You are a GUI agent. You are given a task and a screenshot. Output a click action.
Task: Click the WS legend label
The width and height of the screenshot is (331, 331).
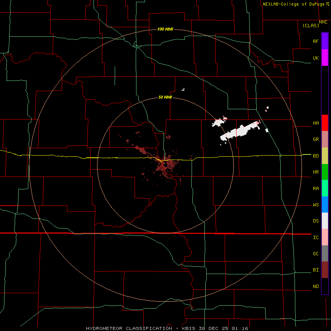[x=316, y=205]
